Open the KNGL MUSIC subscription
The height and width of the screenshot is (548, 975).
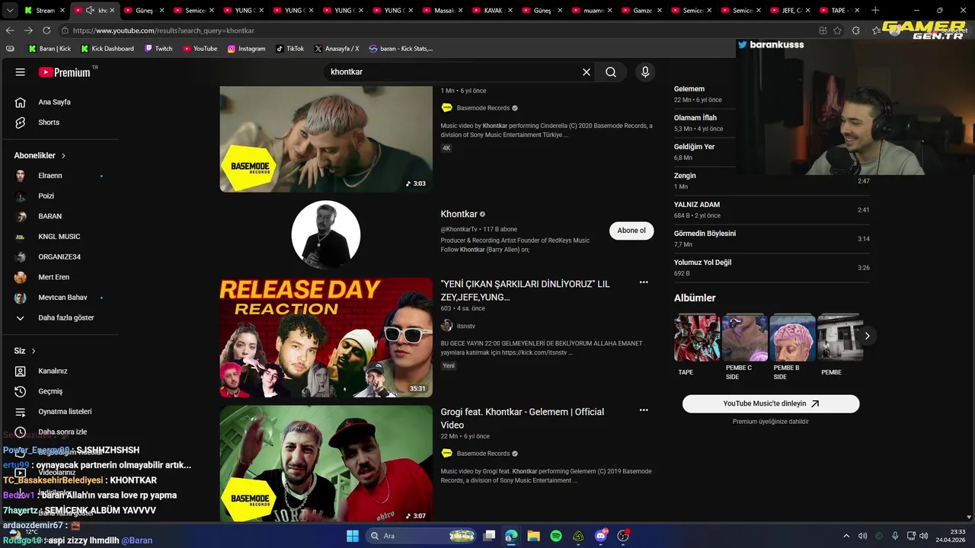point(59,237)
